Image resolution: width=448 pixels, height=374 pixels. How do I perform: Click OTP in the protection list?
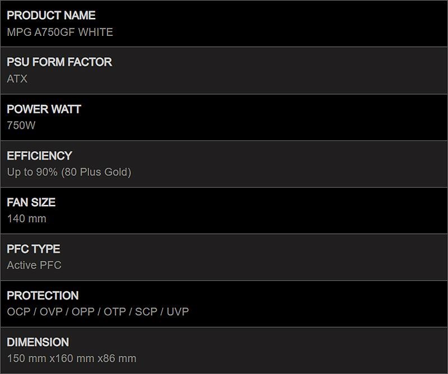pos(115,312)
